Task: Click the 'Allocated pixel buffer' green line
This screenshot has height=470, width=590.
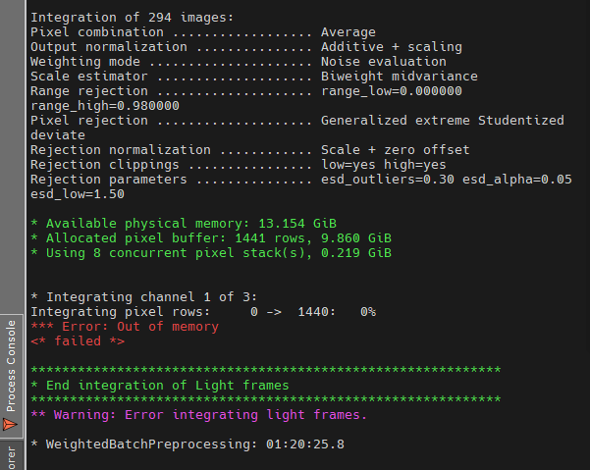Action: click(211, 238)
